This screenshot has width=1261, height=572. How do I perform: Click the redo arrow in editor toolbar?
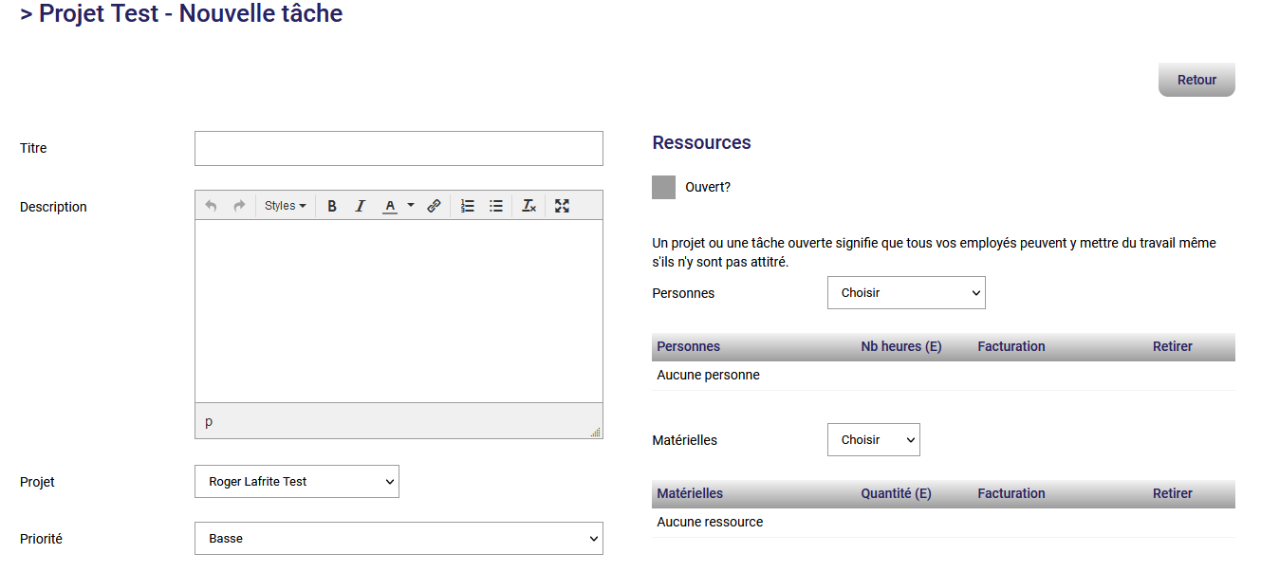tap(239, 206)
